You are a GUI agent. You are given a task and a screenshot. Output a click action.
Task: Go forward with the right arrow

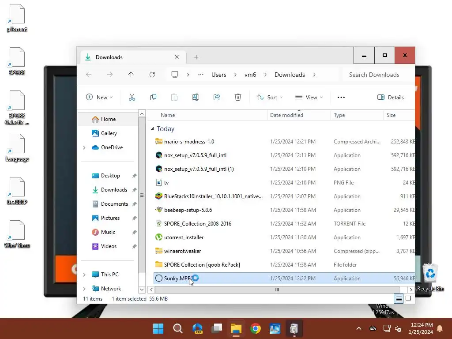tap(110, 75)
